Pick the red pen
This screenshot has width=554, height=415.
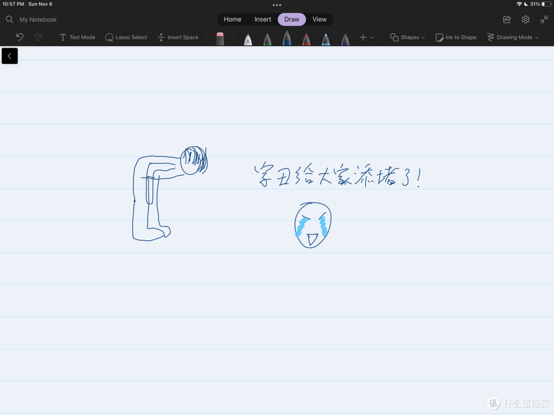[306, 39]
